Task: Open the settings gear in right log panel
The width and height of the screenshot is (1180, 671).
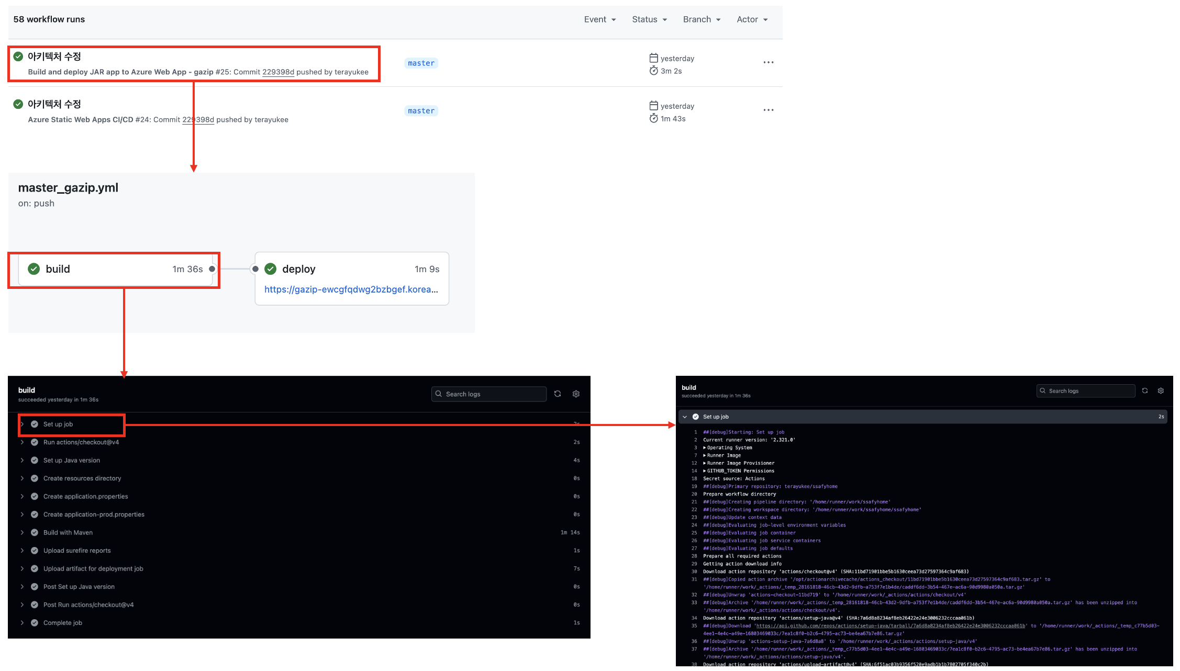Action: (1161, 391)
